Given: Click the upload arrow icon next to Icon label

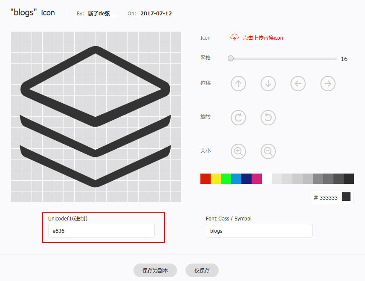Looking at the screenshot, I should [234, 38].
